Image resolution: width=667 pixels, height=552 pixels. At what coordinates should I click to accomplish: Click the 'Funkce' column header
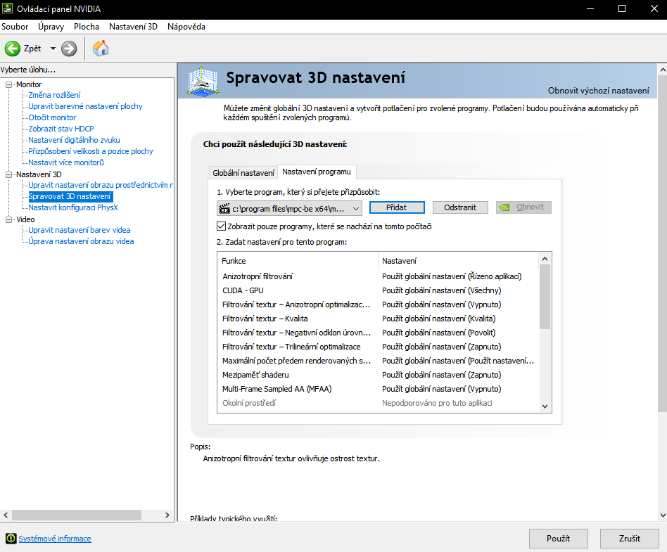[x=298, y=261]
